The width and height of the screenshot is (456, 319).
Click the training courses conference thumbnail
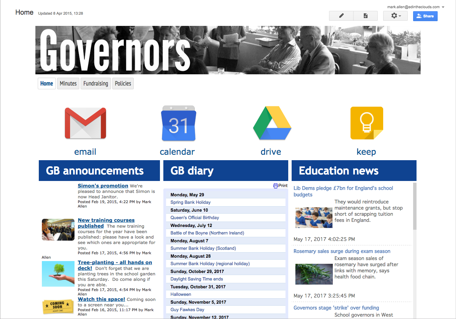[x=58, y=230]
